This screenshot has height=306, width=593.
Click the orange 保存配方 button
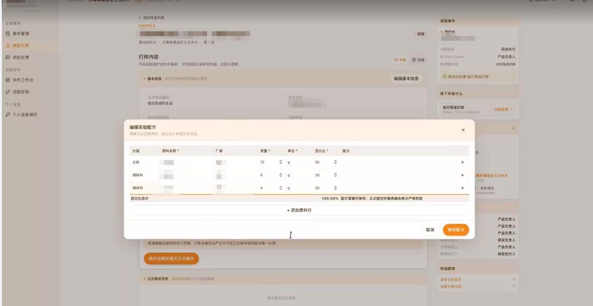(456, 230)
